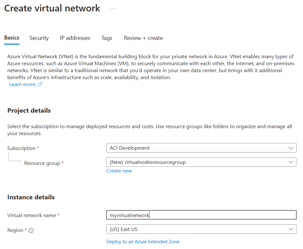This screenshot has height=249, width=303.
Task: Open the Region selection dropdown
Action: 201,229
